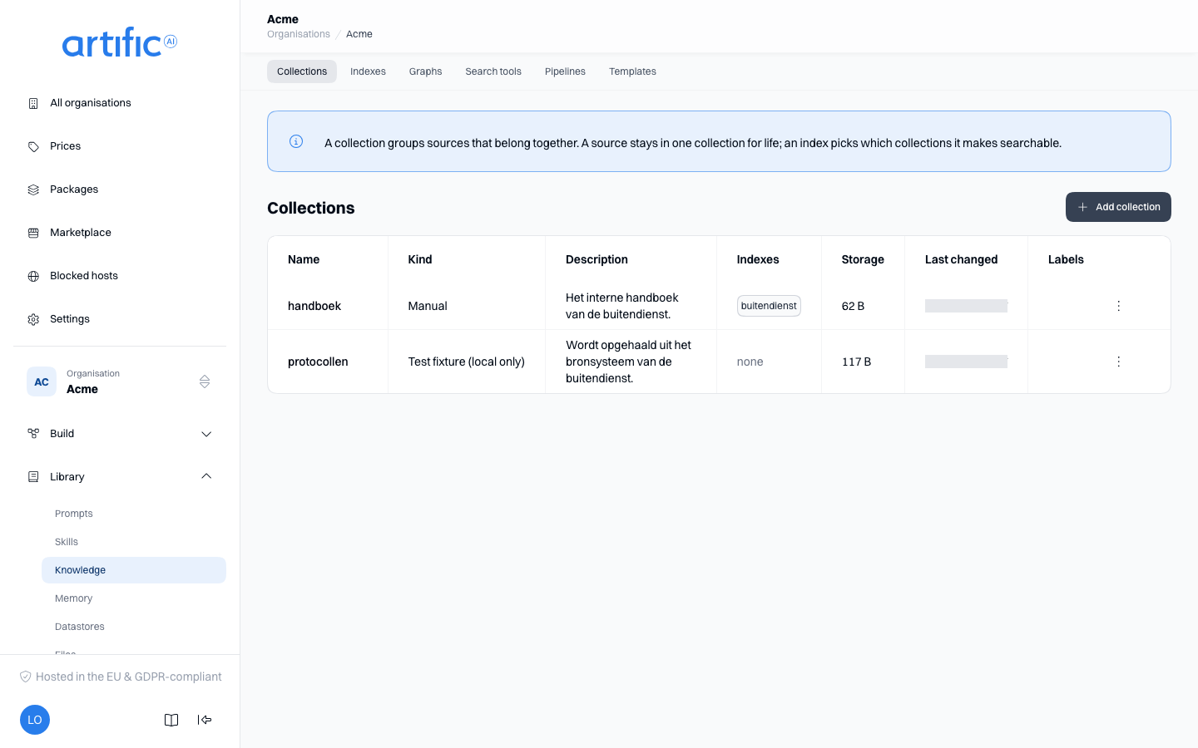The height and width of the screenshot is (748, 1198).
Task: Click the Library book icon
Action: tap(33, 477)
